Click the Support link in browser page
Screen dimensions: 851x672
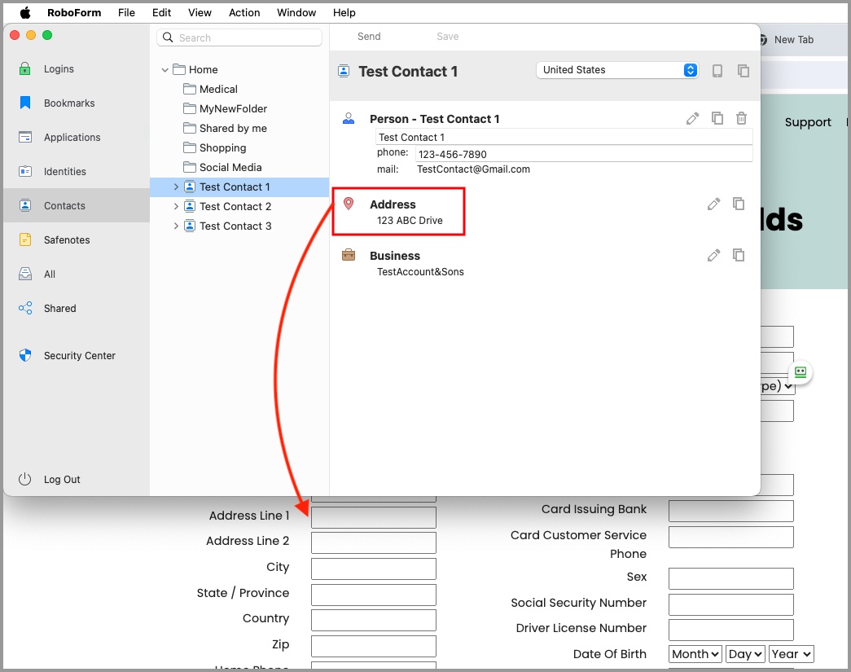click(x=808, y=122)
